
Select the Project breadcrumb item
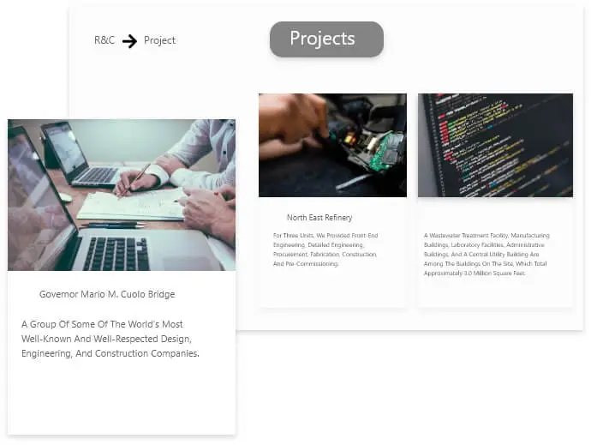[159, 40]
